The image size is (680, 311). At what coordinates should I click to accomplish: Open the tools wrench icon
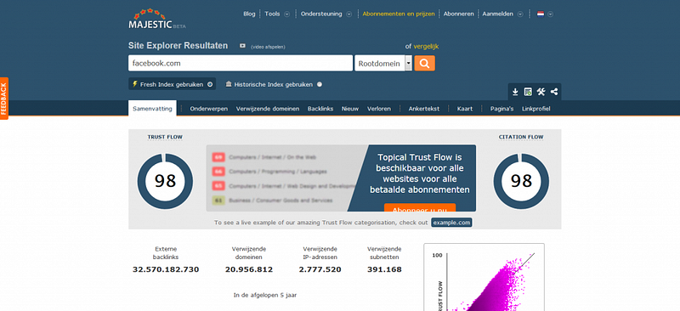(541, 92)
